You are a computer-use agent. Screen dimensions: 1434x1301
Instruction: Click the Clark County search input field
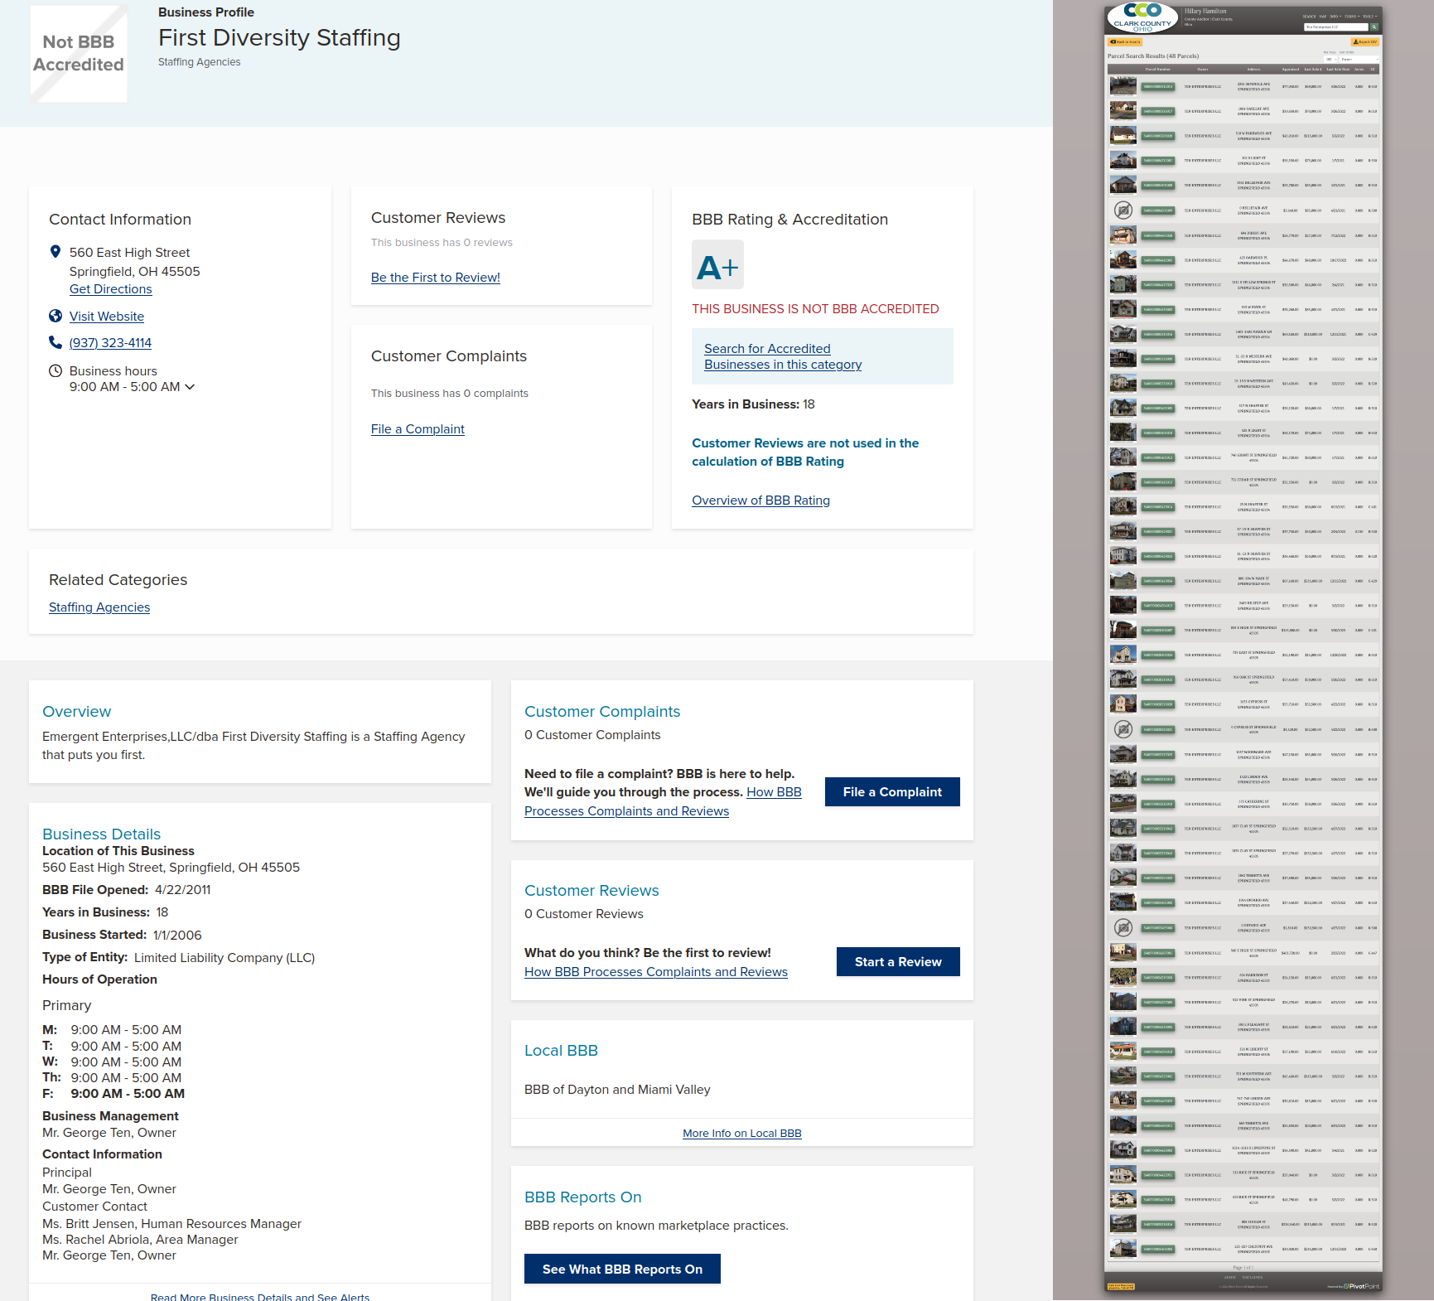pyautogui.click(x=1336, y=27)
